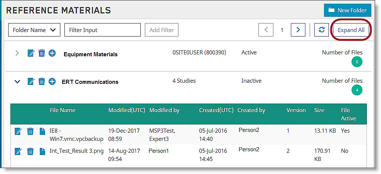This screenshot has width=381, height=174.
Task: Edit the ERT Communications folder
Action: click(x=31, y=81)
